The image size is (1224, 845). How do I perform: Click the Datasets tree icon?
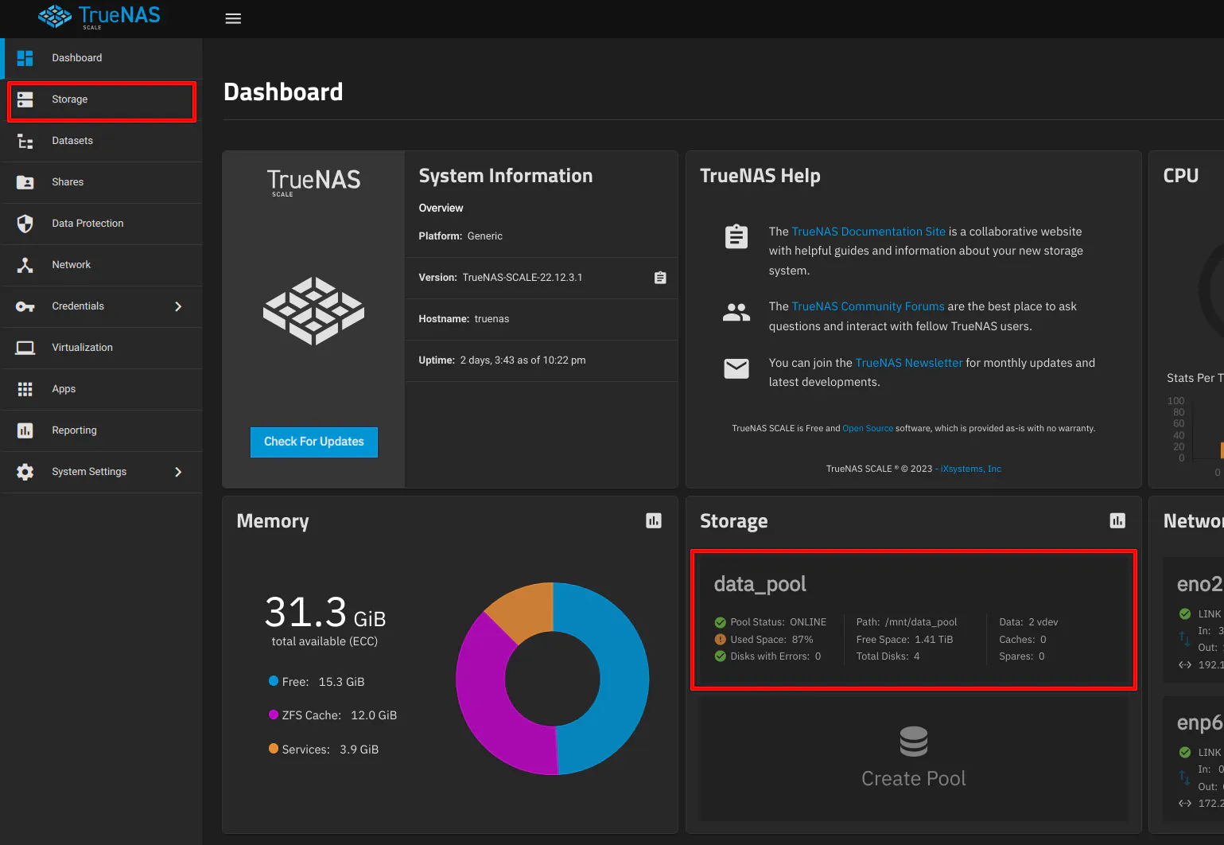[25, 141]
